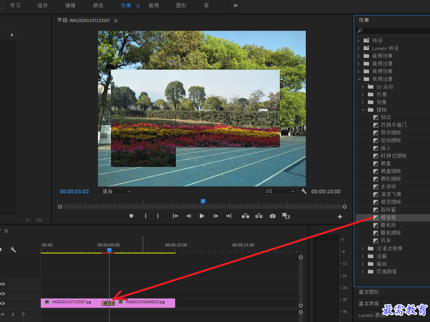This screenshot has width=430, height=322.
Task: Open the 基本声音 panel
Action: click(x=369, y=304)
